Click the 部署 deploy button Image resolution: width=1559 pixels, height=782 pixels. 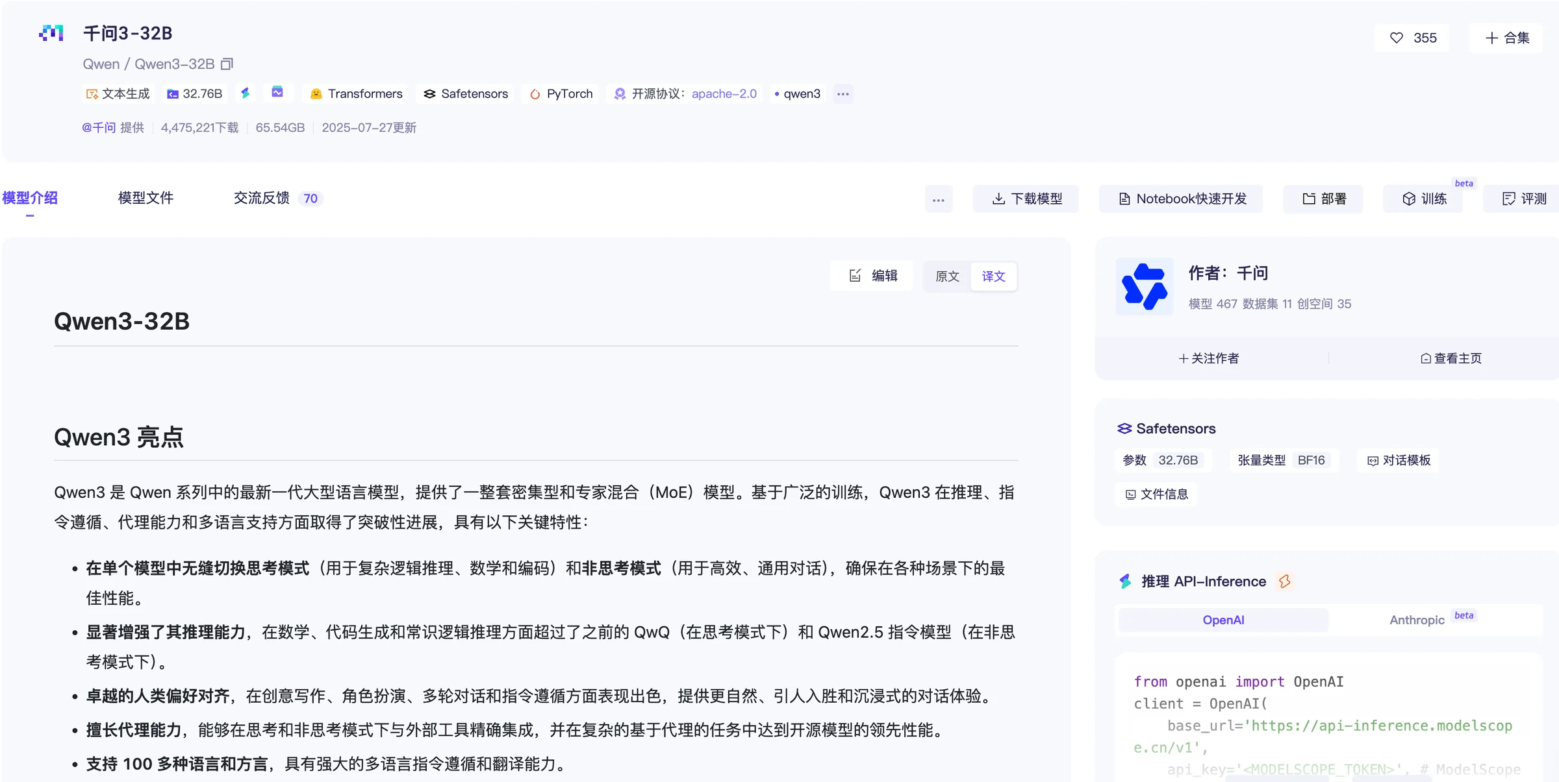click(x=1324, y=199)
